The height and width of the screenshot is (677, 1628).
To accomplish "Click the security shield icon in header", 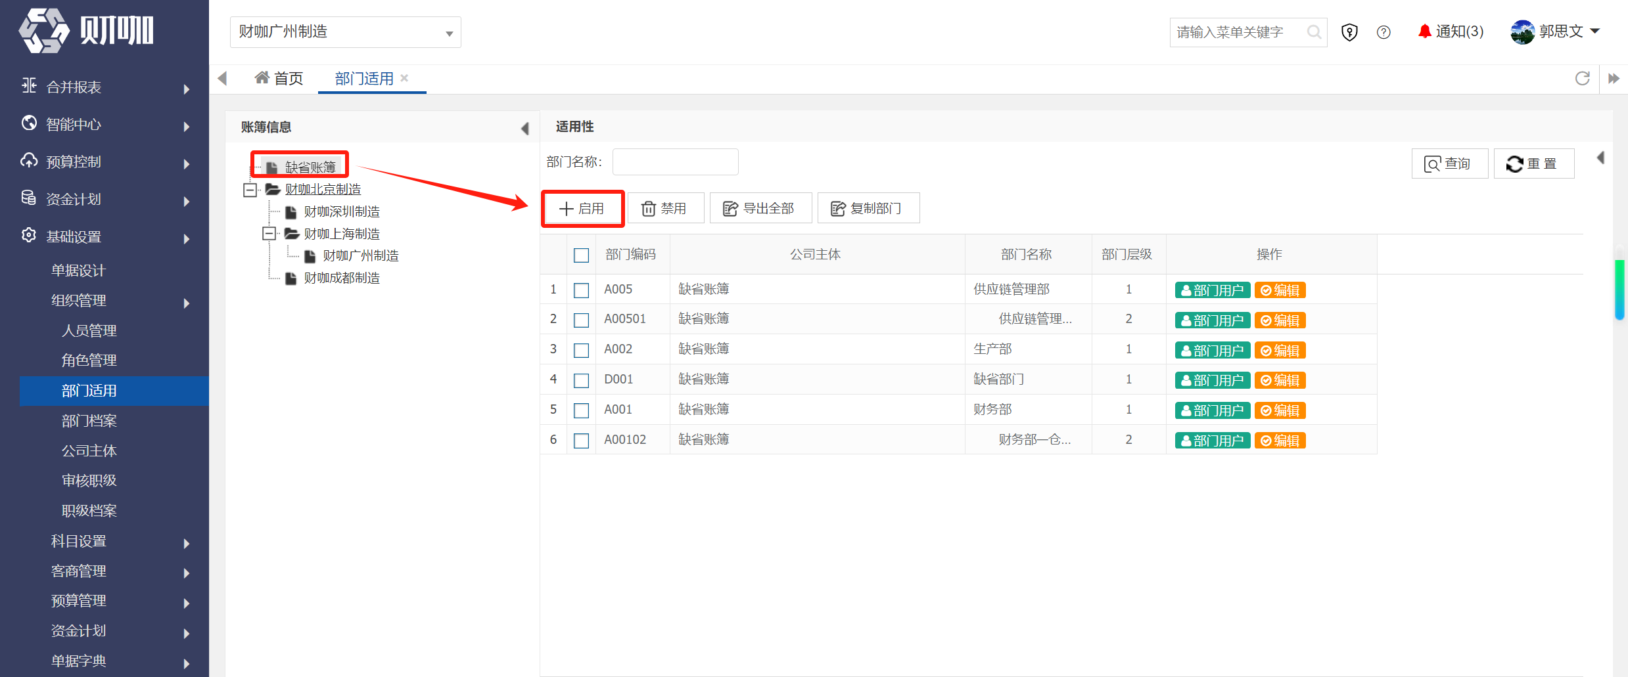I will tap(1349, 32).
